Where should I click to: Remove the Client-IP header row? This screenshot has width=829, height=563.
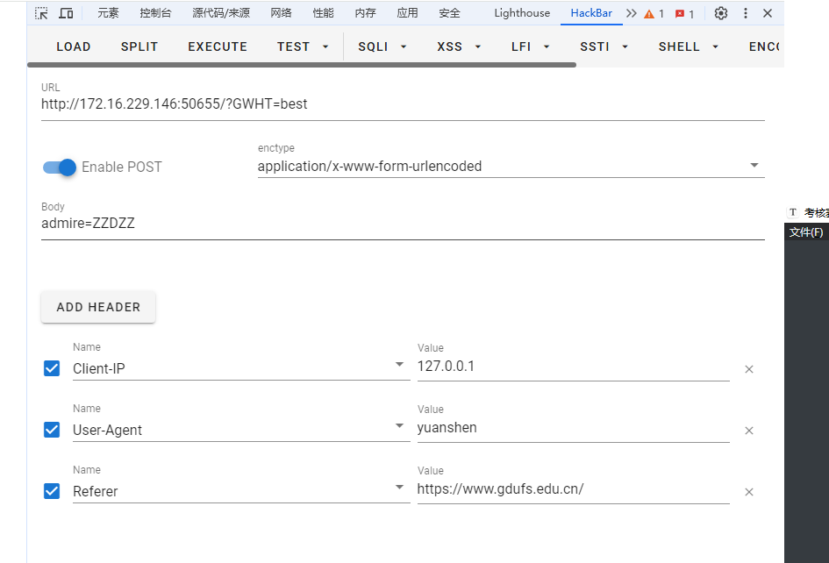749,369
